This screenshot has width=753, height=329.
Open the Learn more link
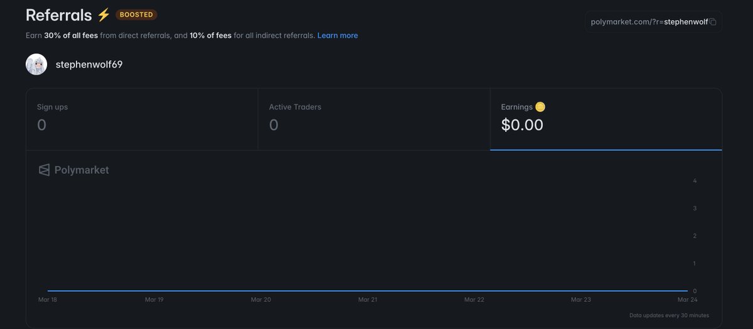(x=338, y=36)
